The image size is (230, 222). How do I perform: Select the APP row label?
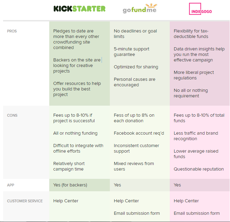pyautogui.click(x=11, y=185)
